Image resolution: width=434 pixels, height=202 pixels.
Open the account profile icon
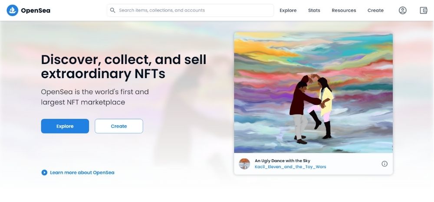tap(403, 10)
